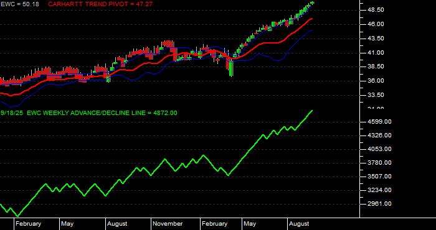Click the 33.50 price axis label

tap(376, 95)
